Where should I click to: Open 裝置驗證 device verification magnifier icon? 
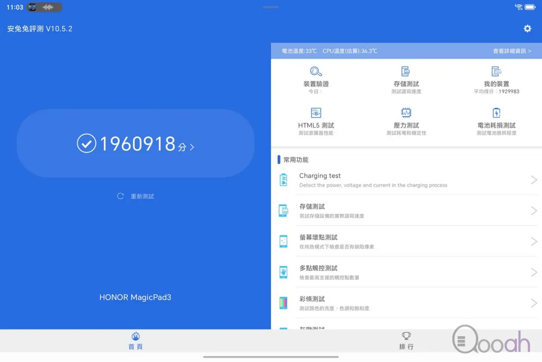click(316, 71)
